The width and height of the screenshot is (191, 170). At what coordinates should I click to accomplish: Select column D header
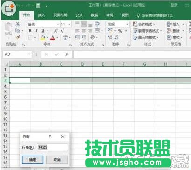tap(82, 64)
